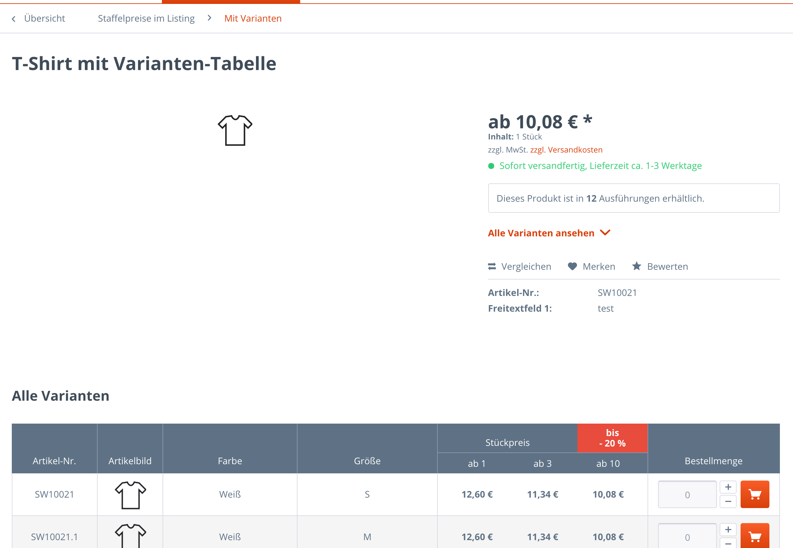Click the Freitextfeld 1 value test
This screenshot has width=793, height=548.
(605, 308)
